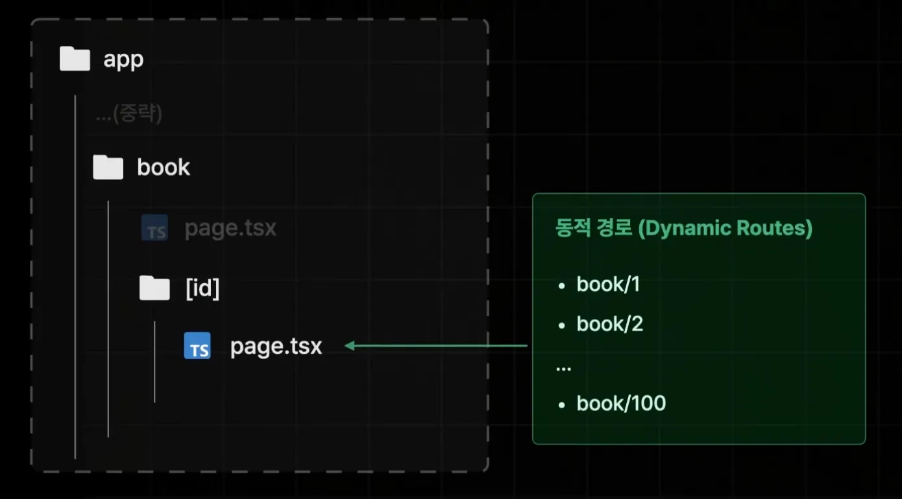The height and width of the screenshot is (499, 902).
Task: Open the book/2 route text
Action: tap(609, 324)
